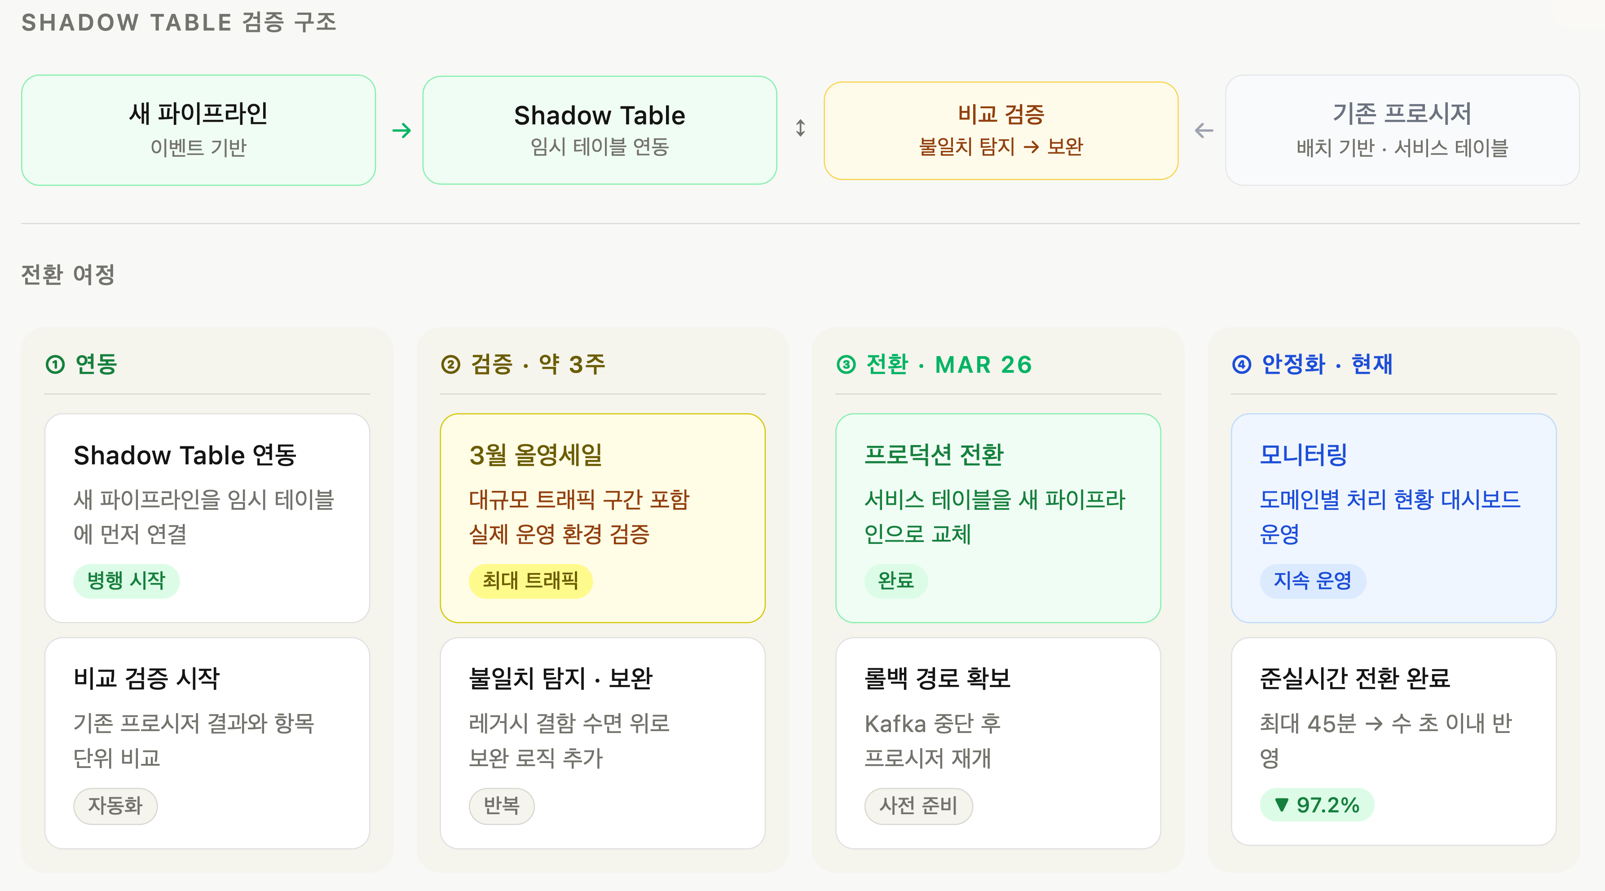Open the 3월 올영세일 card
This screenshot has height=891, width=1605.
[x=602, y=517]
